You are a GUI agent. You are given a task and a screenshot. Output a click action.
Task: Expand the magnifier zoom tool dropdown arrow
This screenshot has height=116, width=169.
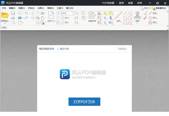80,13
